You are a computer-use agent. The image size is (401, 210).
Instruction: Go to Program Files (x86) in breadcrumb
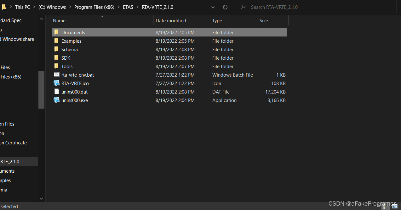(x=94, y=7)
